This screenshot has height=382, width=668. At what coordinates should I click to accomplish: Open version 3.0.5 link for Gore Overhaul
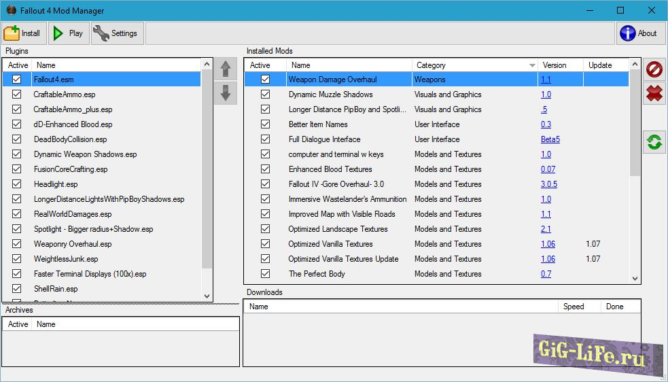(549, 184)
